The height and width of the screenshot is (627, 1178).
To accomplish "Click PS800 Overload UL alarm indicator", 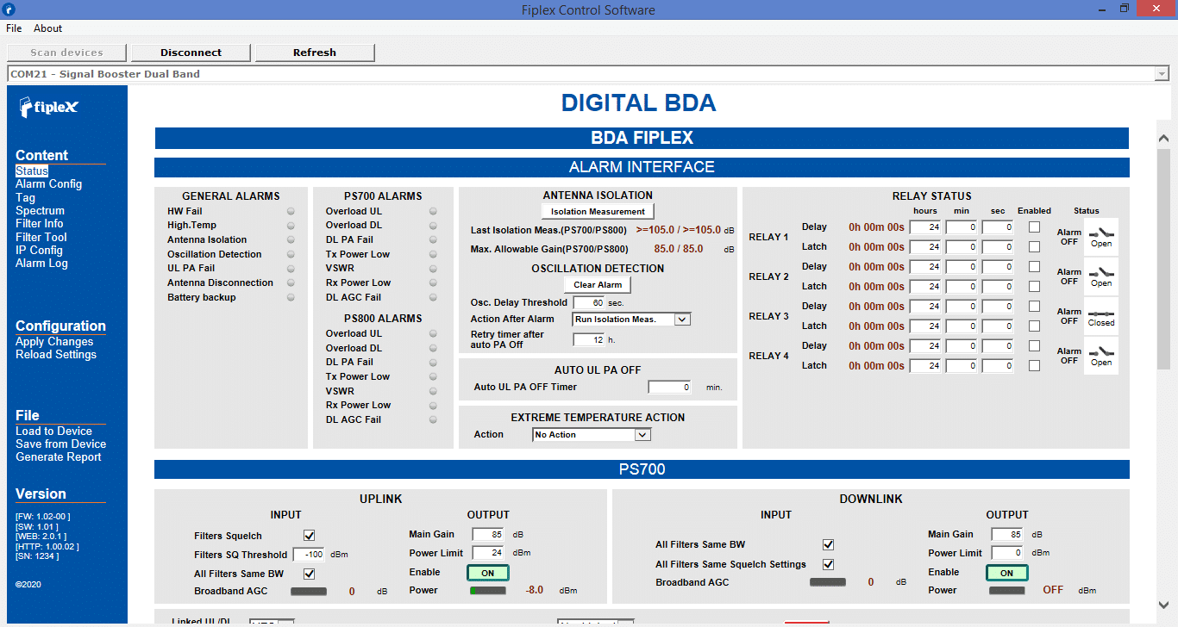I will [x=433, y=334].
